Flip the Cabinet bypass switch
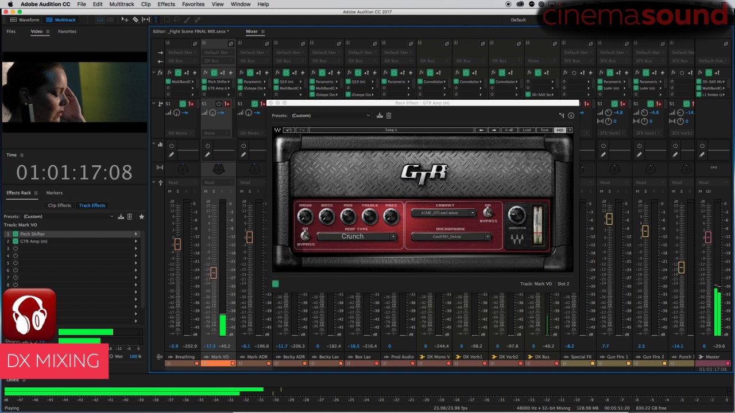This screenshot has height=413, width=735. [488, 213]
